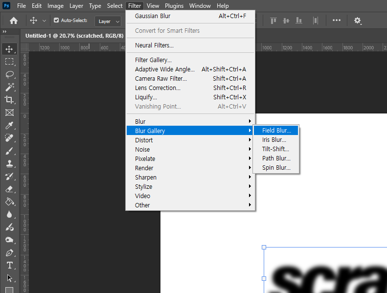Expand the Other submenu

click(x=190, y=205)
